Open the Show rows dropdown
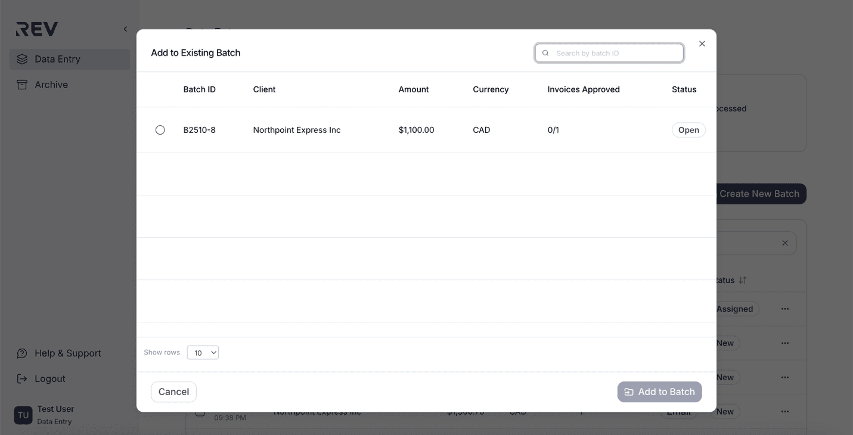853x435 pixels. tap(203, 352)
